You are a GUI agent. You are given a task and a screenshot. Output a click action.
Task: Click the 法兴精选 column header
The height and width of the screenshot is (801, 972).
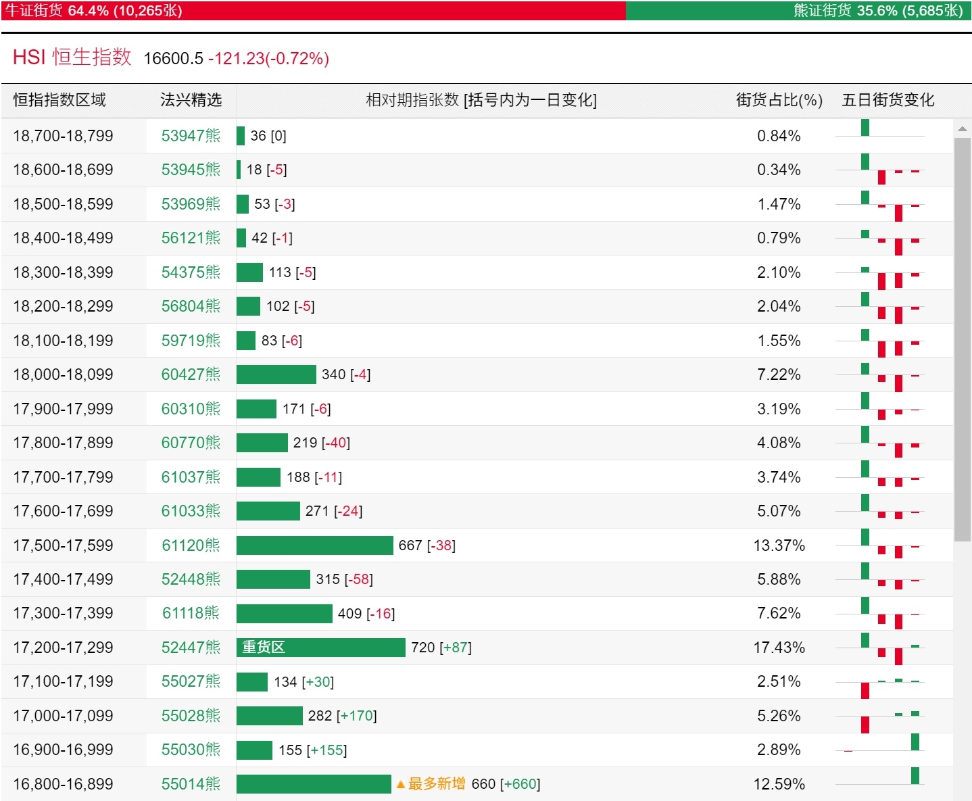pyautogui.click(x=191, y=100)
